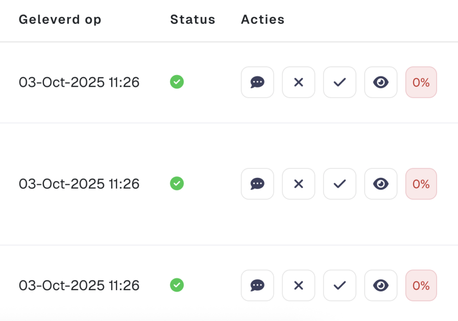The width and height of the screenshot is (458, 321).
Task: Click the 0% badge in third row
Action: tap(421, 285)
